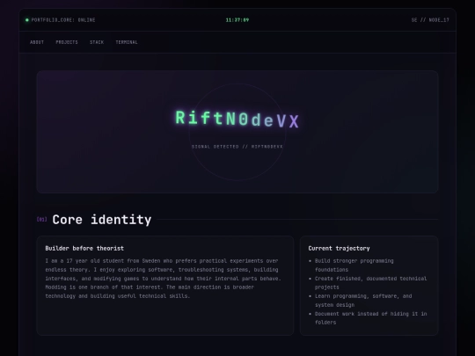Image resolution: width=475 pixels, height=356 pixels.
Task: Select the STACK nav item
Action: pyautogui.click(x=97, y=42)
